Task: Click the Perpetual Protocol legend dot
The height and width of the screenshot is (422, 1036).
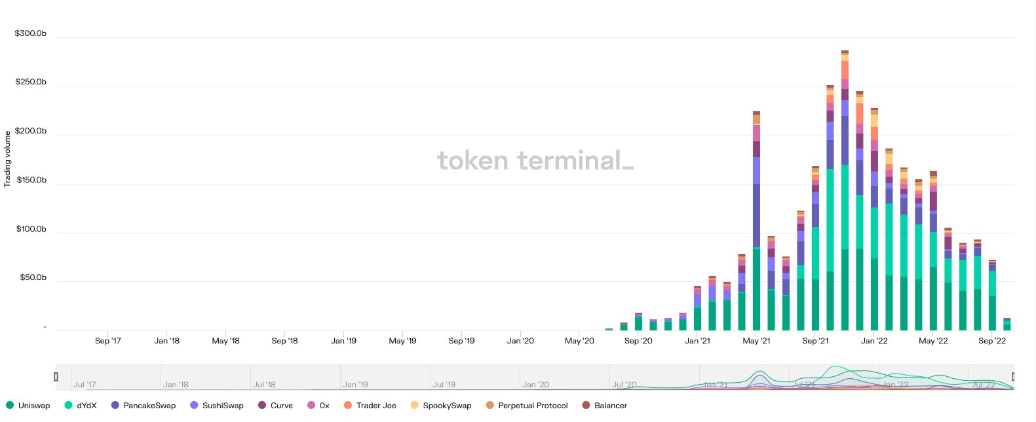Action: 490,406
